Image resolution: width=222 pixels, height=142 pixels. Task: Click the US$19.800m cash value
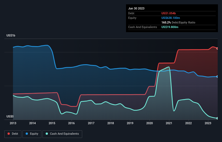tap(170, 27)
